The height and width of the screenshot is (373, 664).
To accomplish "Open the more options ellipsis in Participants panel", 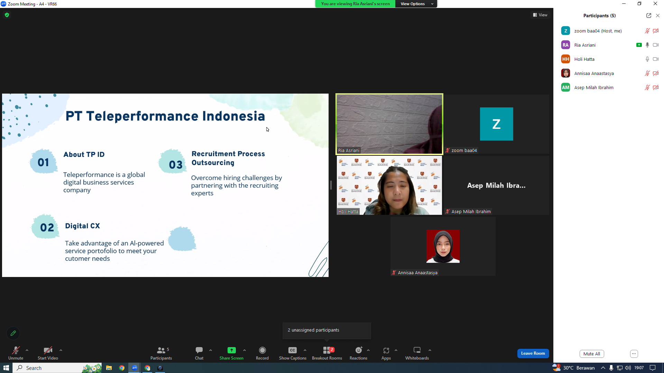I will [x=634, y=354].
